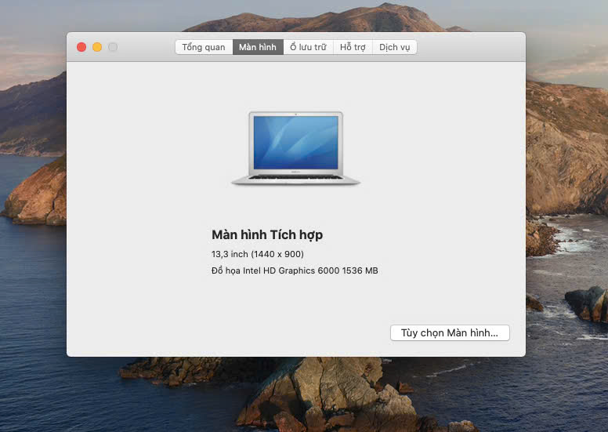
Task: Select the Màn hình tab
Action: point(258,47)
